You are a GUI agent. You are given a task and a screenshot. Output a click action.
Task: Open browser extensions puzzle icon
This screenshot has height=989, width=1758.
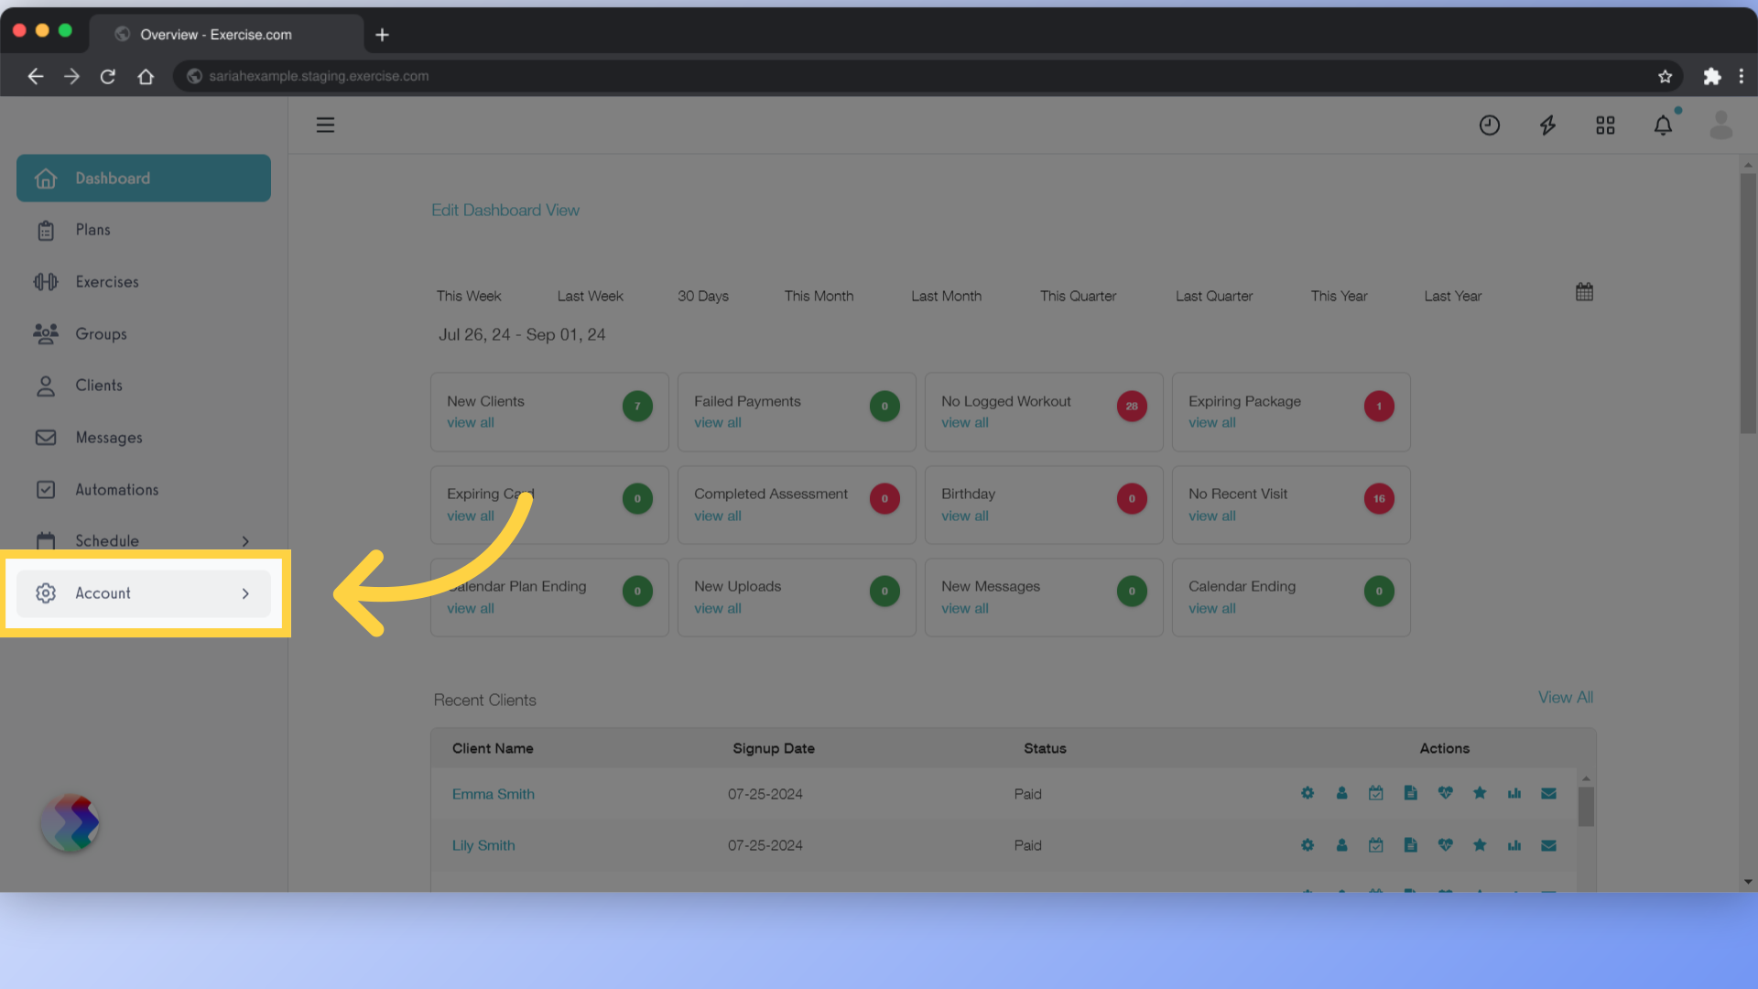1712,77
